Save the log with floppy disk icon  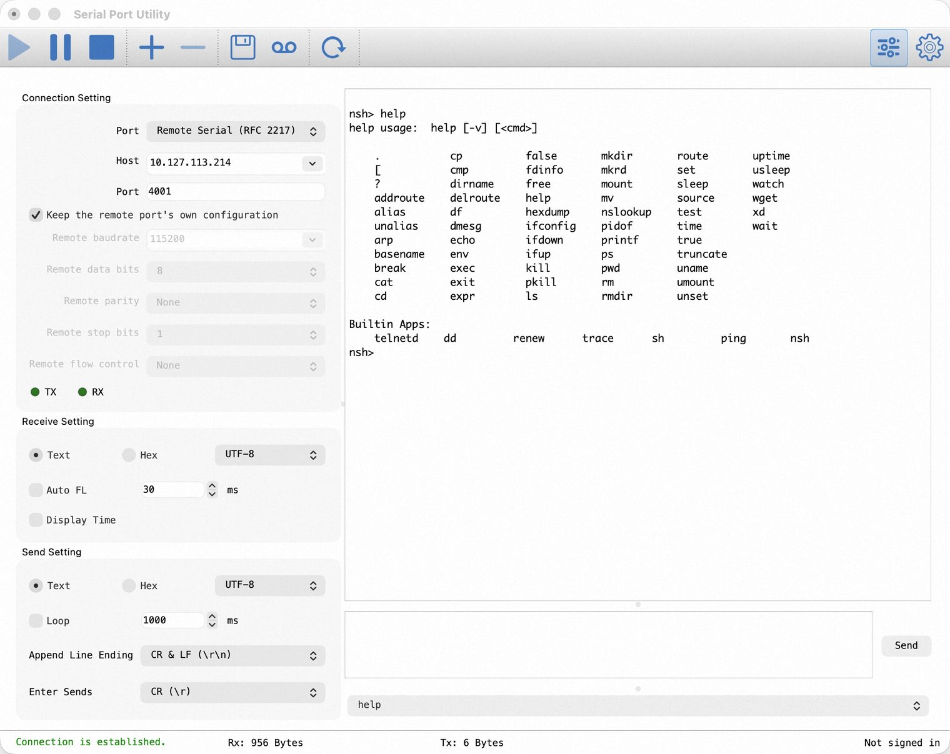(x=243, y=47)
